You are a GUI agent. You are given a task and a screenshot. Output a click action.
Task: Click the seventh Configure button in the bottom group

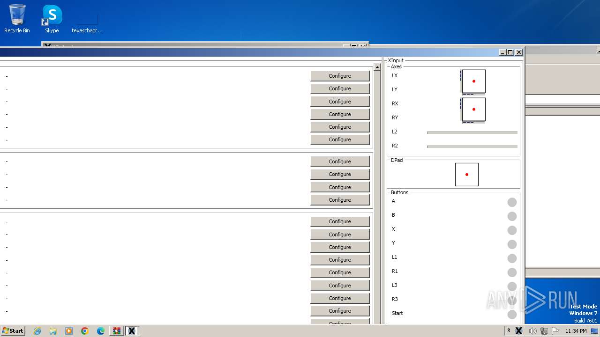pyautogui.click(x=340, y=298)
